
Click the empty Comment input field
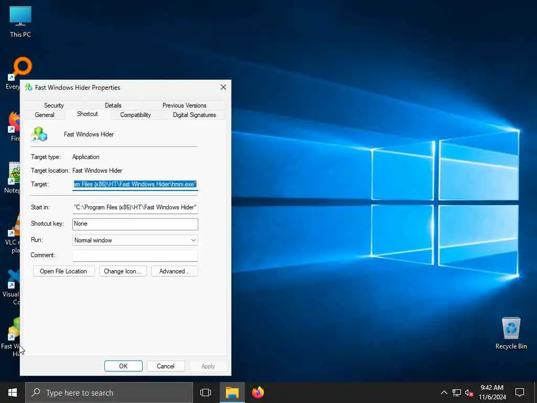coord(135,256)
